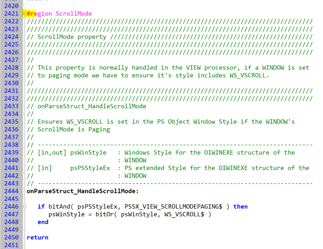Click the 'psPSStyleEx' text in the [in] comment
The width and height of the screenshot is (323, 249).
[x=90, y=168]
